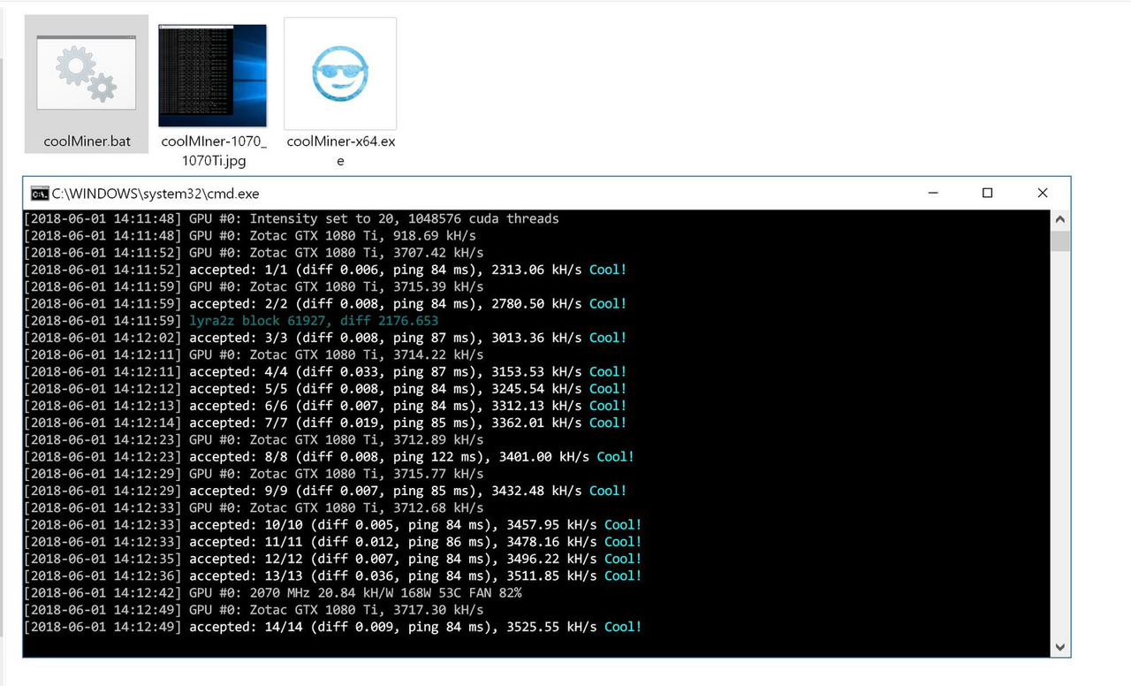Click the '3717.30 kH/s' GPU line
Image resolution: width=1131 pixels, height=686 pixels.
tap(254, 610)
